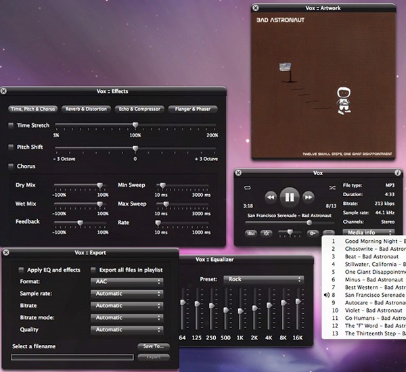Enable the Pitch Shift checkbox
The width and height of the screenshot is (406, 372).
(12, 147)
